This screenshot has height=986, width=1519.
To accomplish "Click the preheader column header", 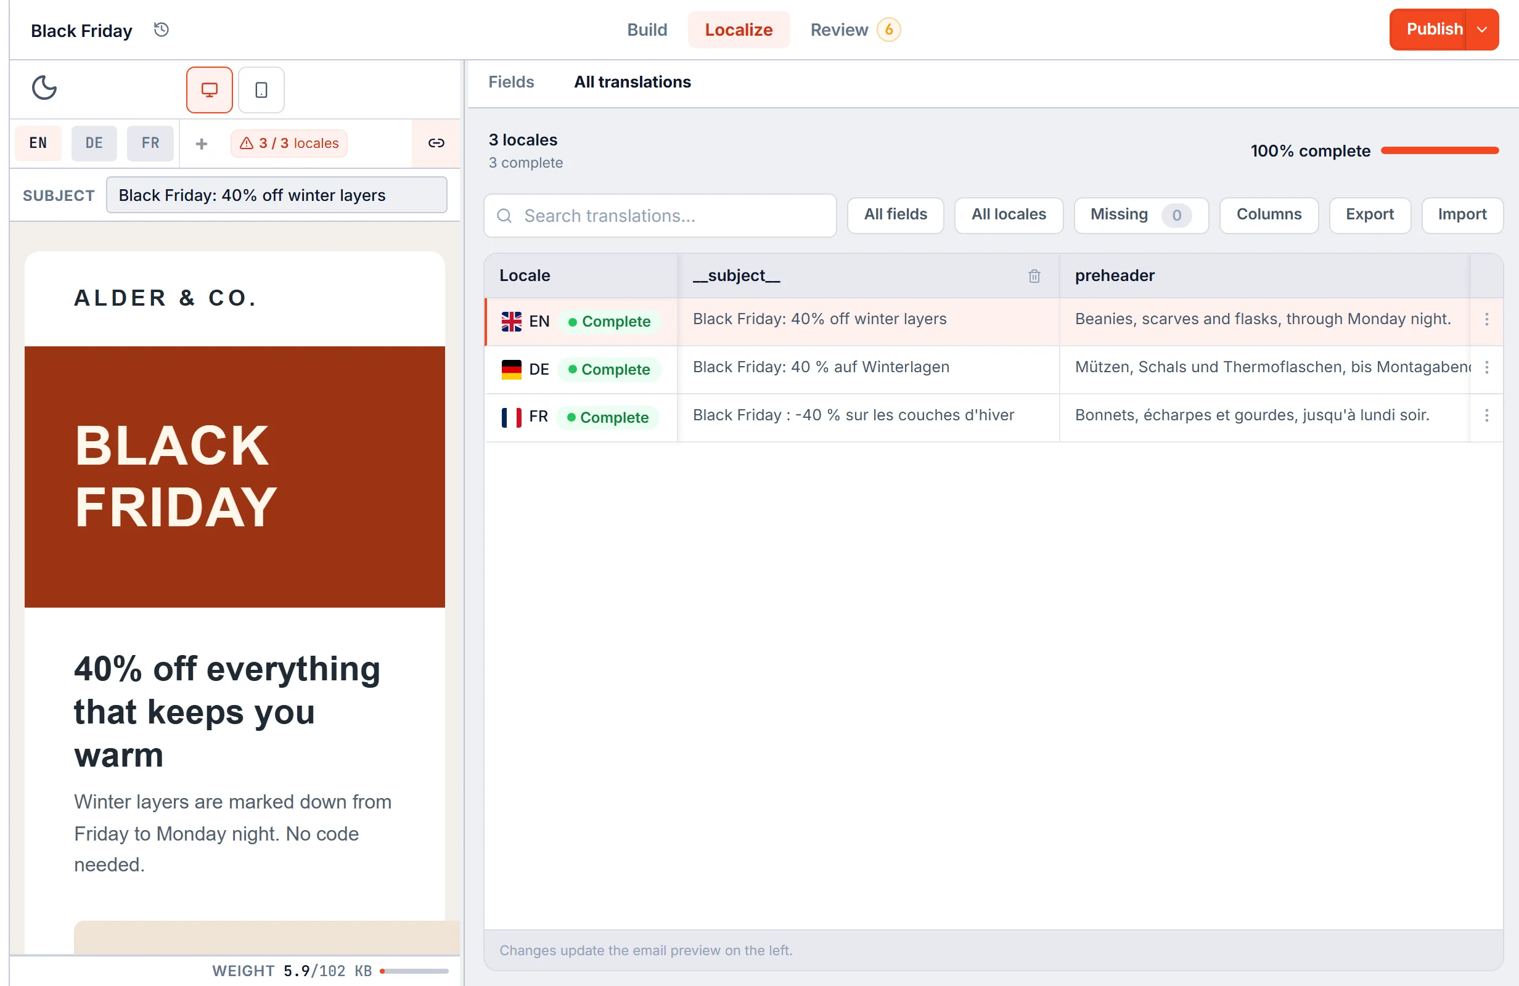I will coord(1264,275).
